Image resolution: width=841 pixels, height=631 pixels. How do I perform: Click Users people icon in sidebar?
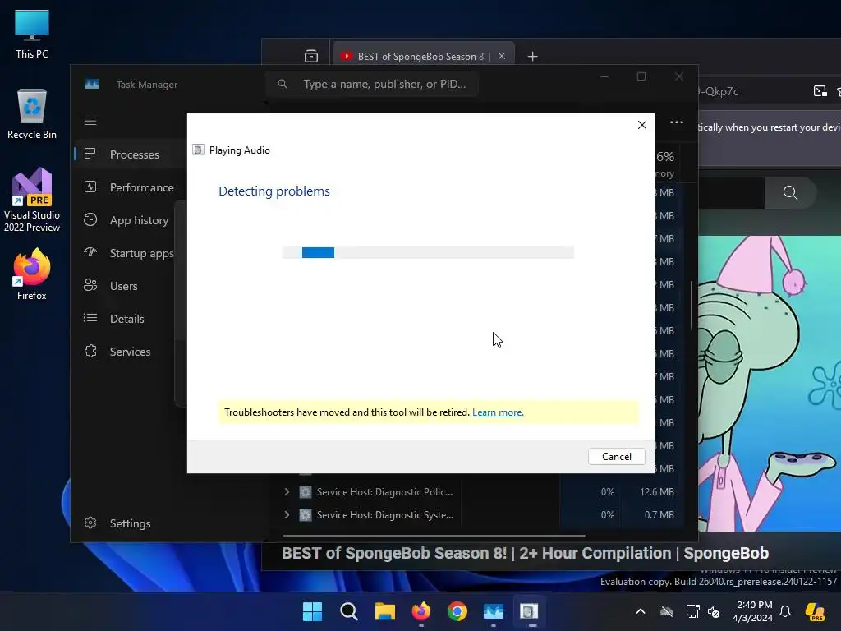(x=90, y=285)
